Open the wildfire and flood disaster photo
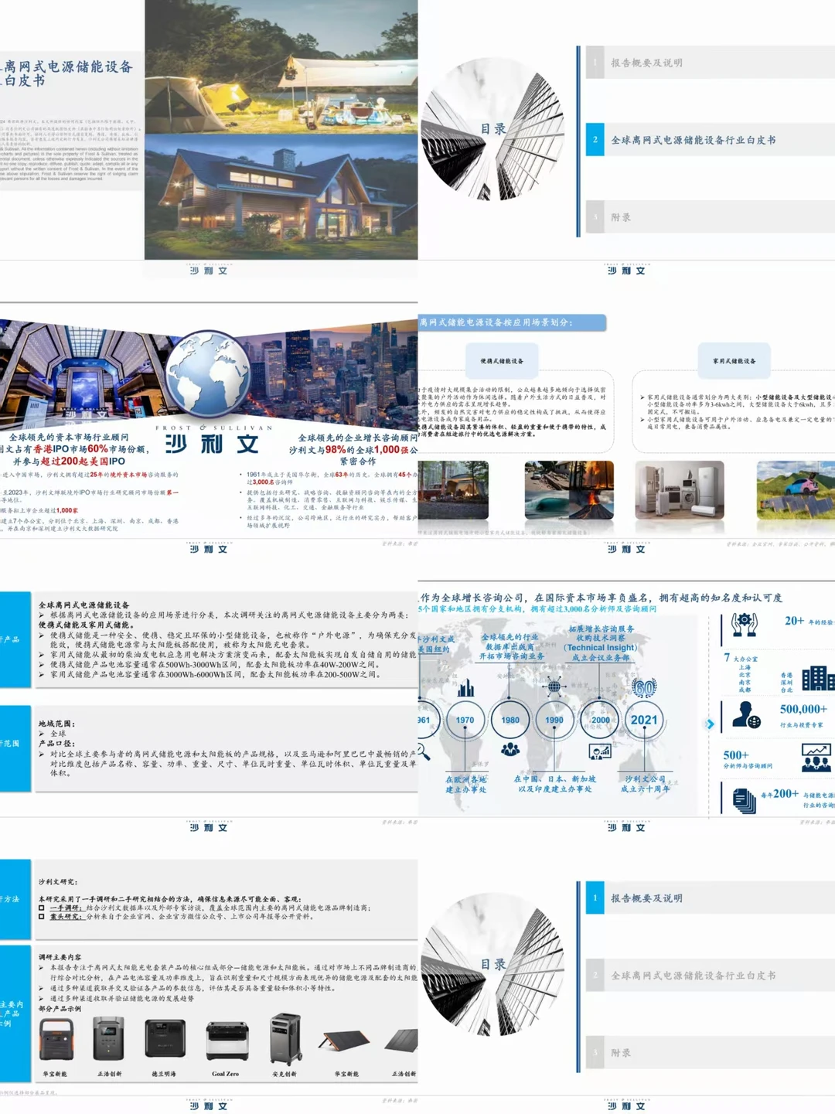Viewport: 835px width, 1114px height. pos(569,490)
